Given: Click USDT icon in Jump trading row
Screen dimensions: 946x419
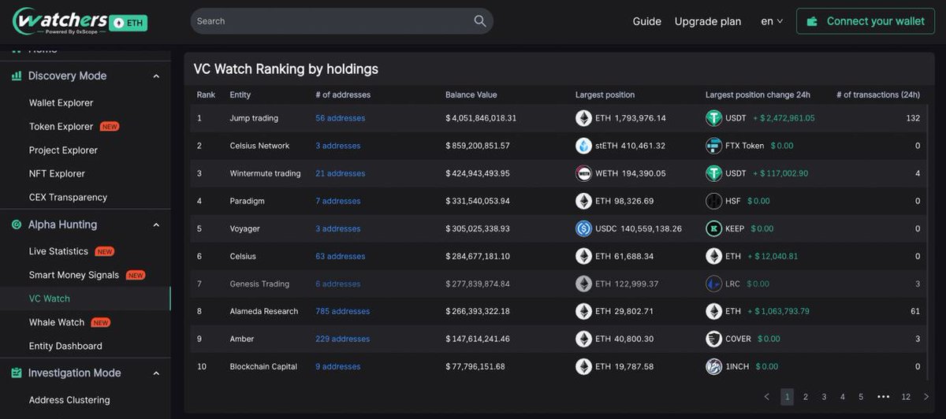Looking at the screenshot, I should 713,118.
